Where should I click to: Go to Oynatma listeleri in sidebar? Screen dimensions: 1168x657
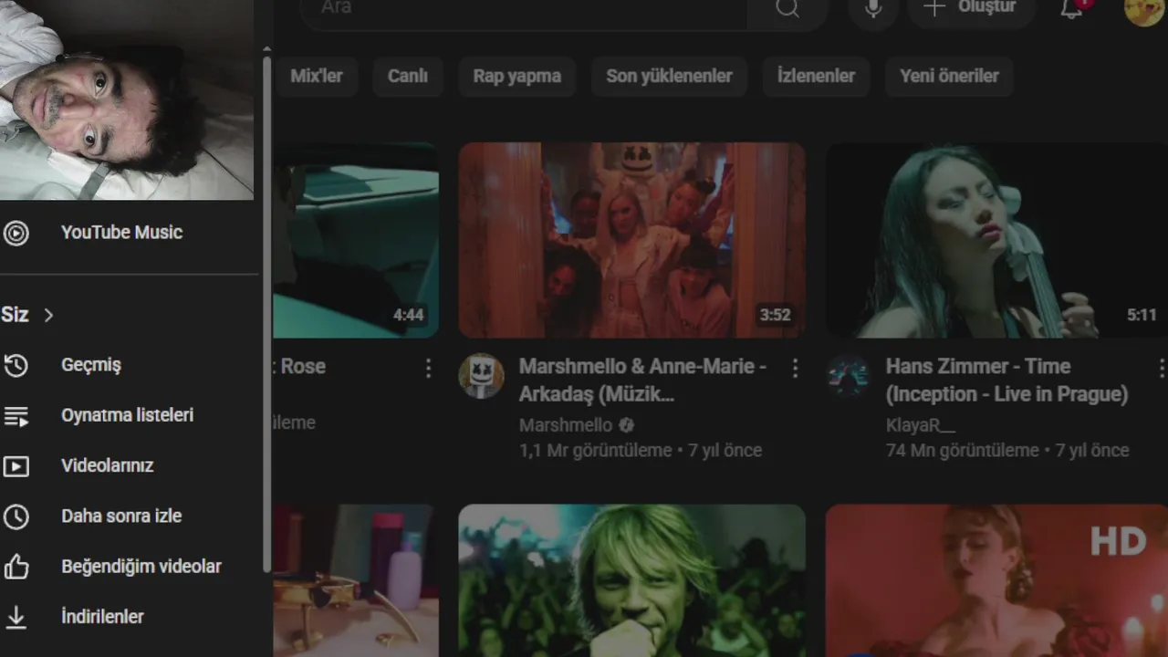(127, 415)
